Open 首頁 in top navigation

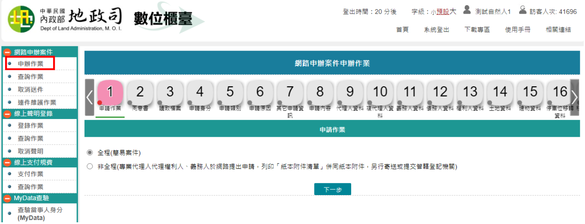click(402, 30)
